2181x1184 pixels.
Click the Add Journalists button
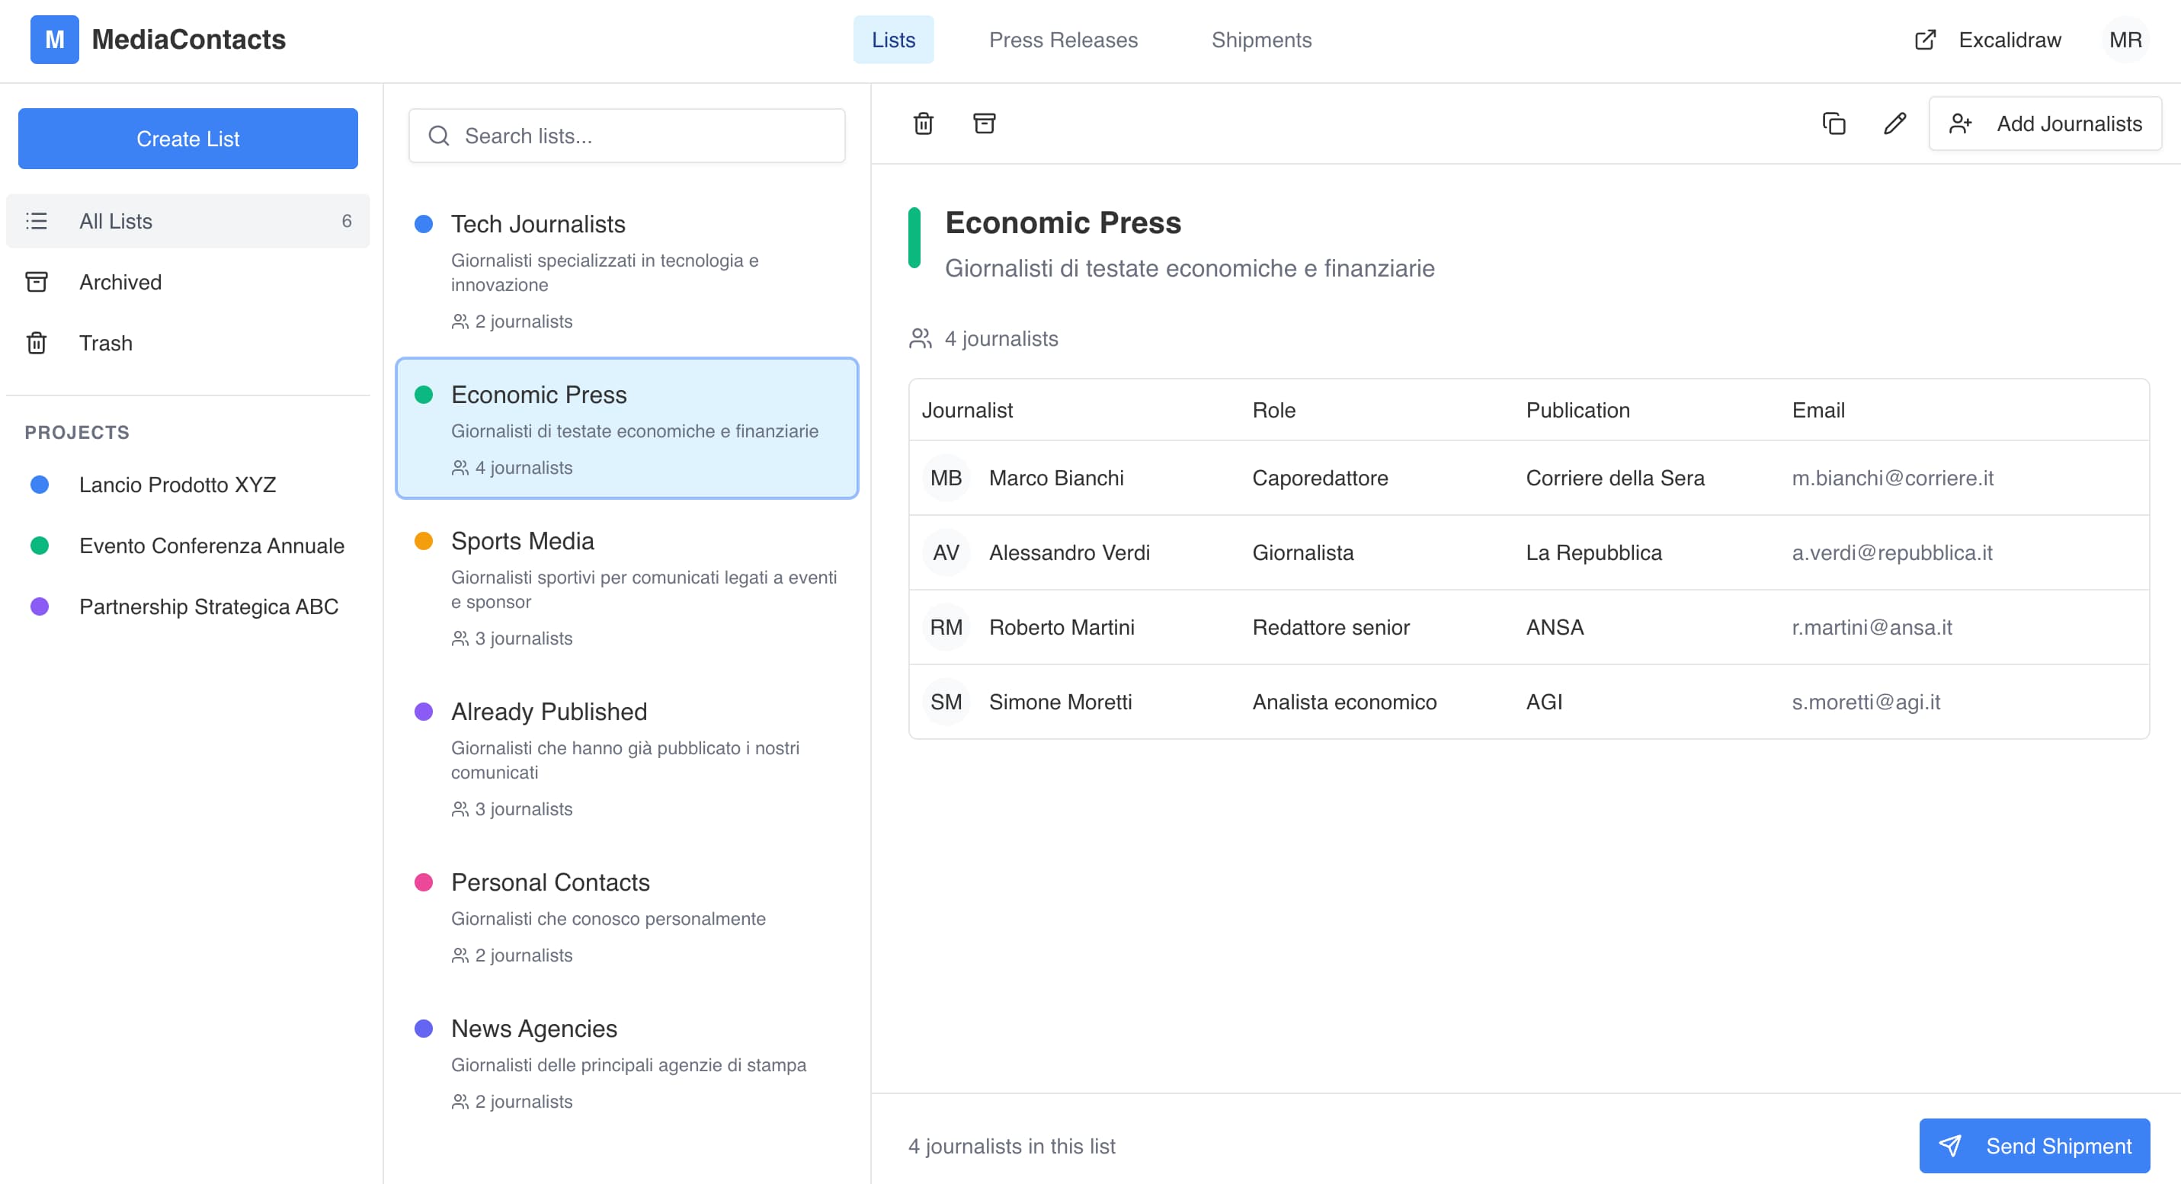2046,123
